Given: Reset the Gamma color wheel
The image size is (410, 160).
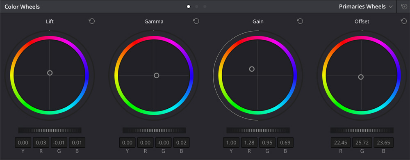Looking at the screenshot, I should tap(196, 21).
